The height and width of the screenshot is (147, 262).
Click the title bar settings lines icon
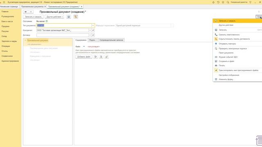coord(250,2)
